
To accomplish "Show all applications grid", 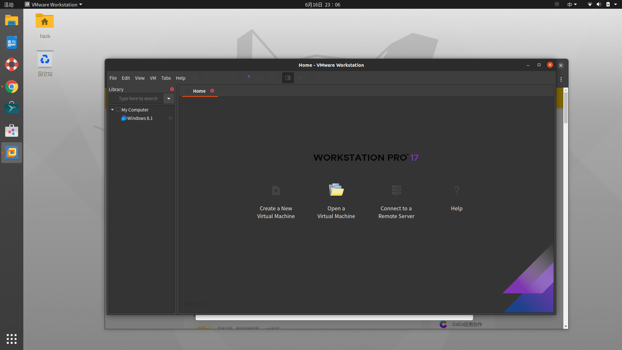I will tap(12, 339).
